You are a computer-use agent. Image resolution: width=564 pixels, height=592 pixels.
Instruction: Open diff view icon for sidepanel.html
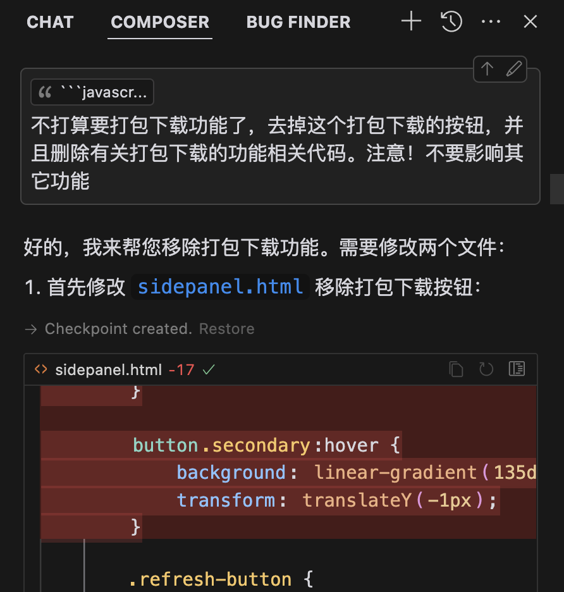point(517,369)
